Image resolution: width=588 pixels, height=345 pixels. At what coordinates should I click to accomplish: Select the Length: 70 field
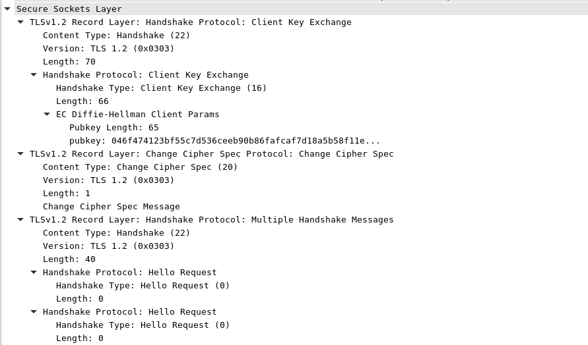(69, 62)
